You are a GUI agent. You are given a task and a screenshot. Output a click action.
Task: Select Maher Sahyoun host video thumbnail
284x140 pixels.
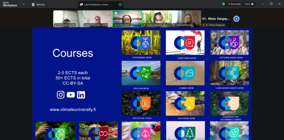[98, 19]
